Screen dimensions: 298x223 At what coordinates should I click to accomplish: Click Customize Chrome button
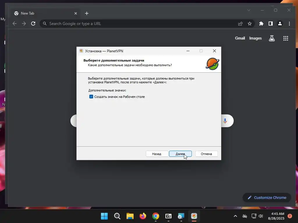coord(267,197)
